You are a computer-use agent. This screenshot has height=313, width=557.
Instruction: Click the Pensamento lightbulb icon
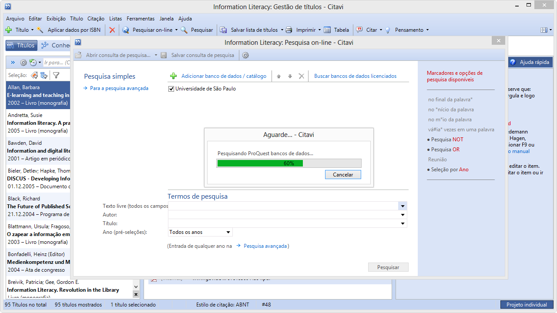tap(388, 30)
